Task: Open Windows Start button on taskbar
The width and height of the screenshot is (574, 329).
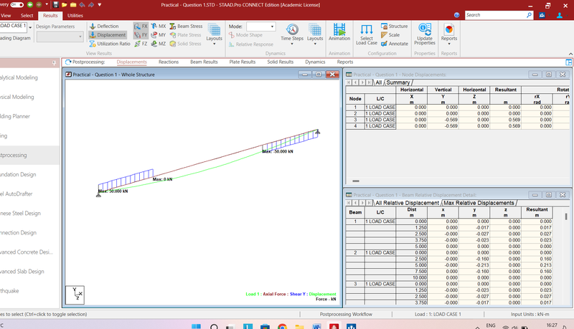Action: pyautogui.click(x=196, y=326)
